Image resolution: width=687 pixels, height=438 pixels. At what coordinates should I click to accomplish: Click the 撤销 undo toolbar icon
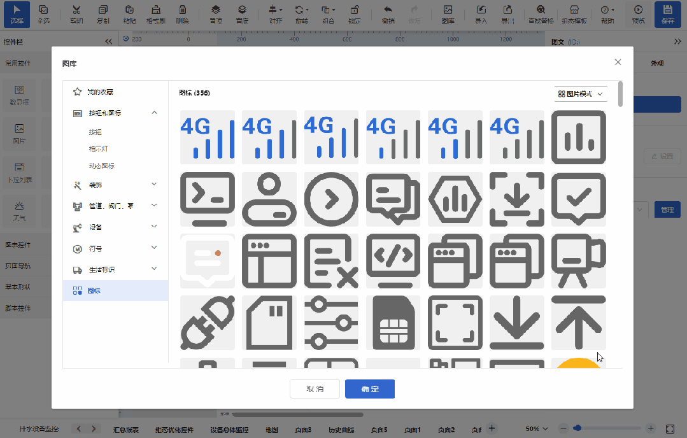[388, 14]
